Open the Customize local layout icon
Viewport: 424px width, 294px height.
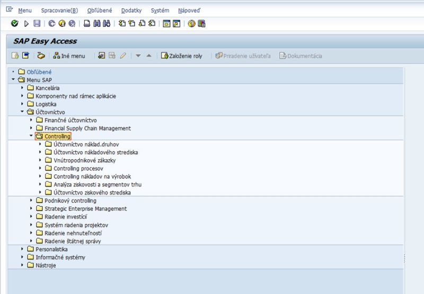[201, 24]
